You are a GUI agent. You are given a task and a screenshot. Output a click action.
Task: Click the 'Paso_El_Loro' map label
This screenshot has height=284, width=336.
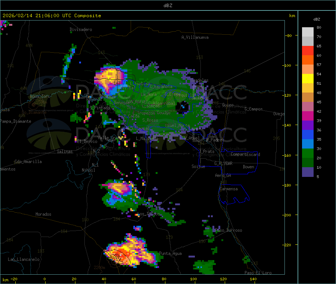point(258,273)
